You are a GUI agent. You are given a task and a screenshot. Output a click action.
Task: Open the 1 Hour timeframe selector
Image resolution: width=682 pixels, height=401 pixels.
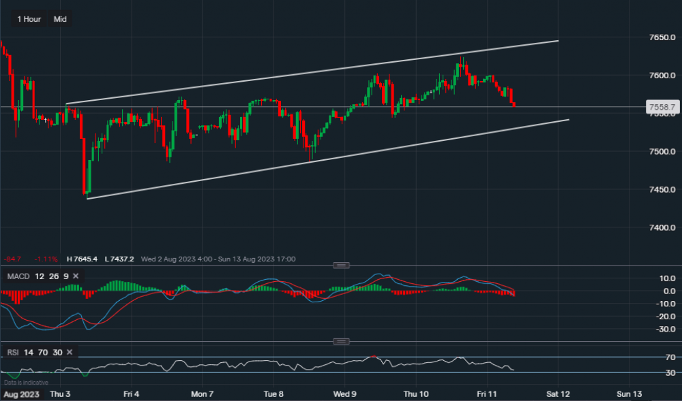pos(29,19)
